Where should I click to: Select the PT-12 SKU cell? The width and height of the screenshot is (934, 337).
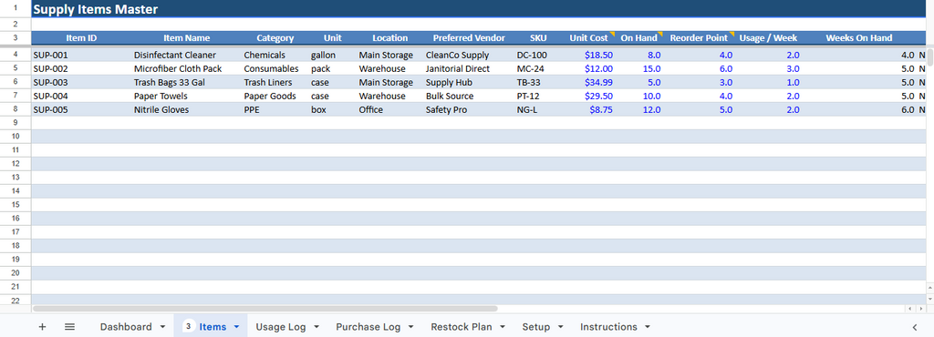(x=538, y=96)
